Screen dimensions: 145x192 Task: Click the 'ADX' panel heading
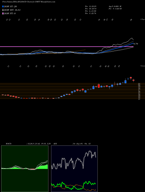click(55, 144)
